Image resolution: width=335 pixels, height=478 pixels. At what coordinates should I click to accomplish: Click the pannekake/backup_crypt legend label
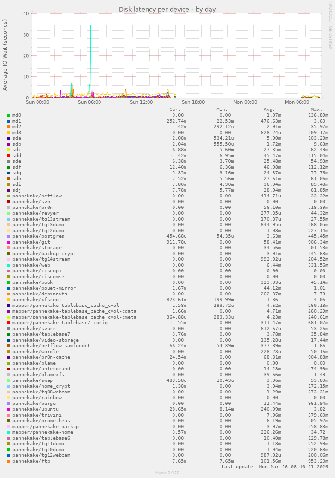tap(44, 254)
